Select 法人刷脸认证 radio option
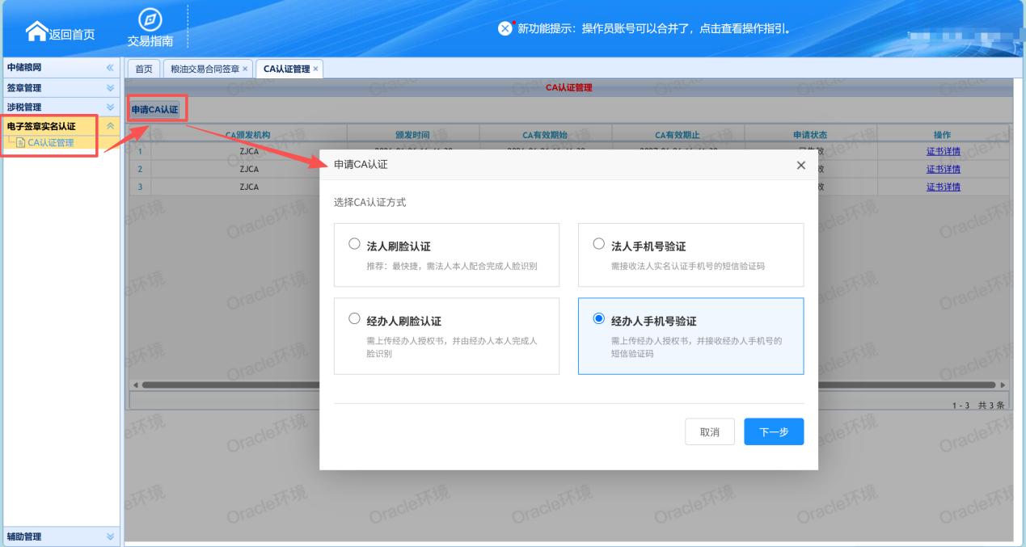Image resolution: width=1026 pixels, height=547 pixels. click(x=354, y=244)
